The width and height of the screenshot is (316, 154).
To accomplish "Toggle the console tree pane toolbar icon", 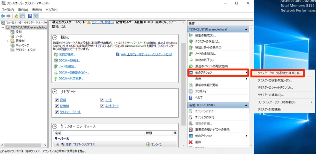I will pos(22,16).
